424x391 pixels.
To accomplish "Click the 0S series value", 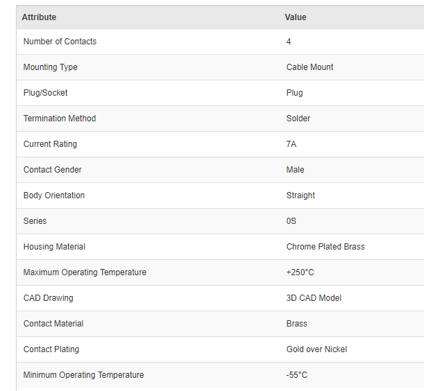I will (291, 221).
